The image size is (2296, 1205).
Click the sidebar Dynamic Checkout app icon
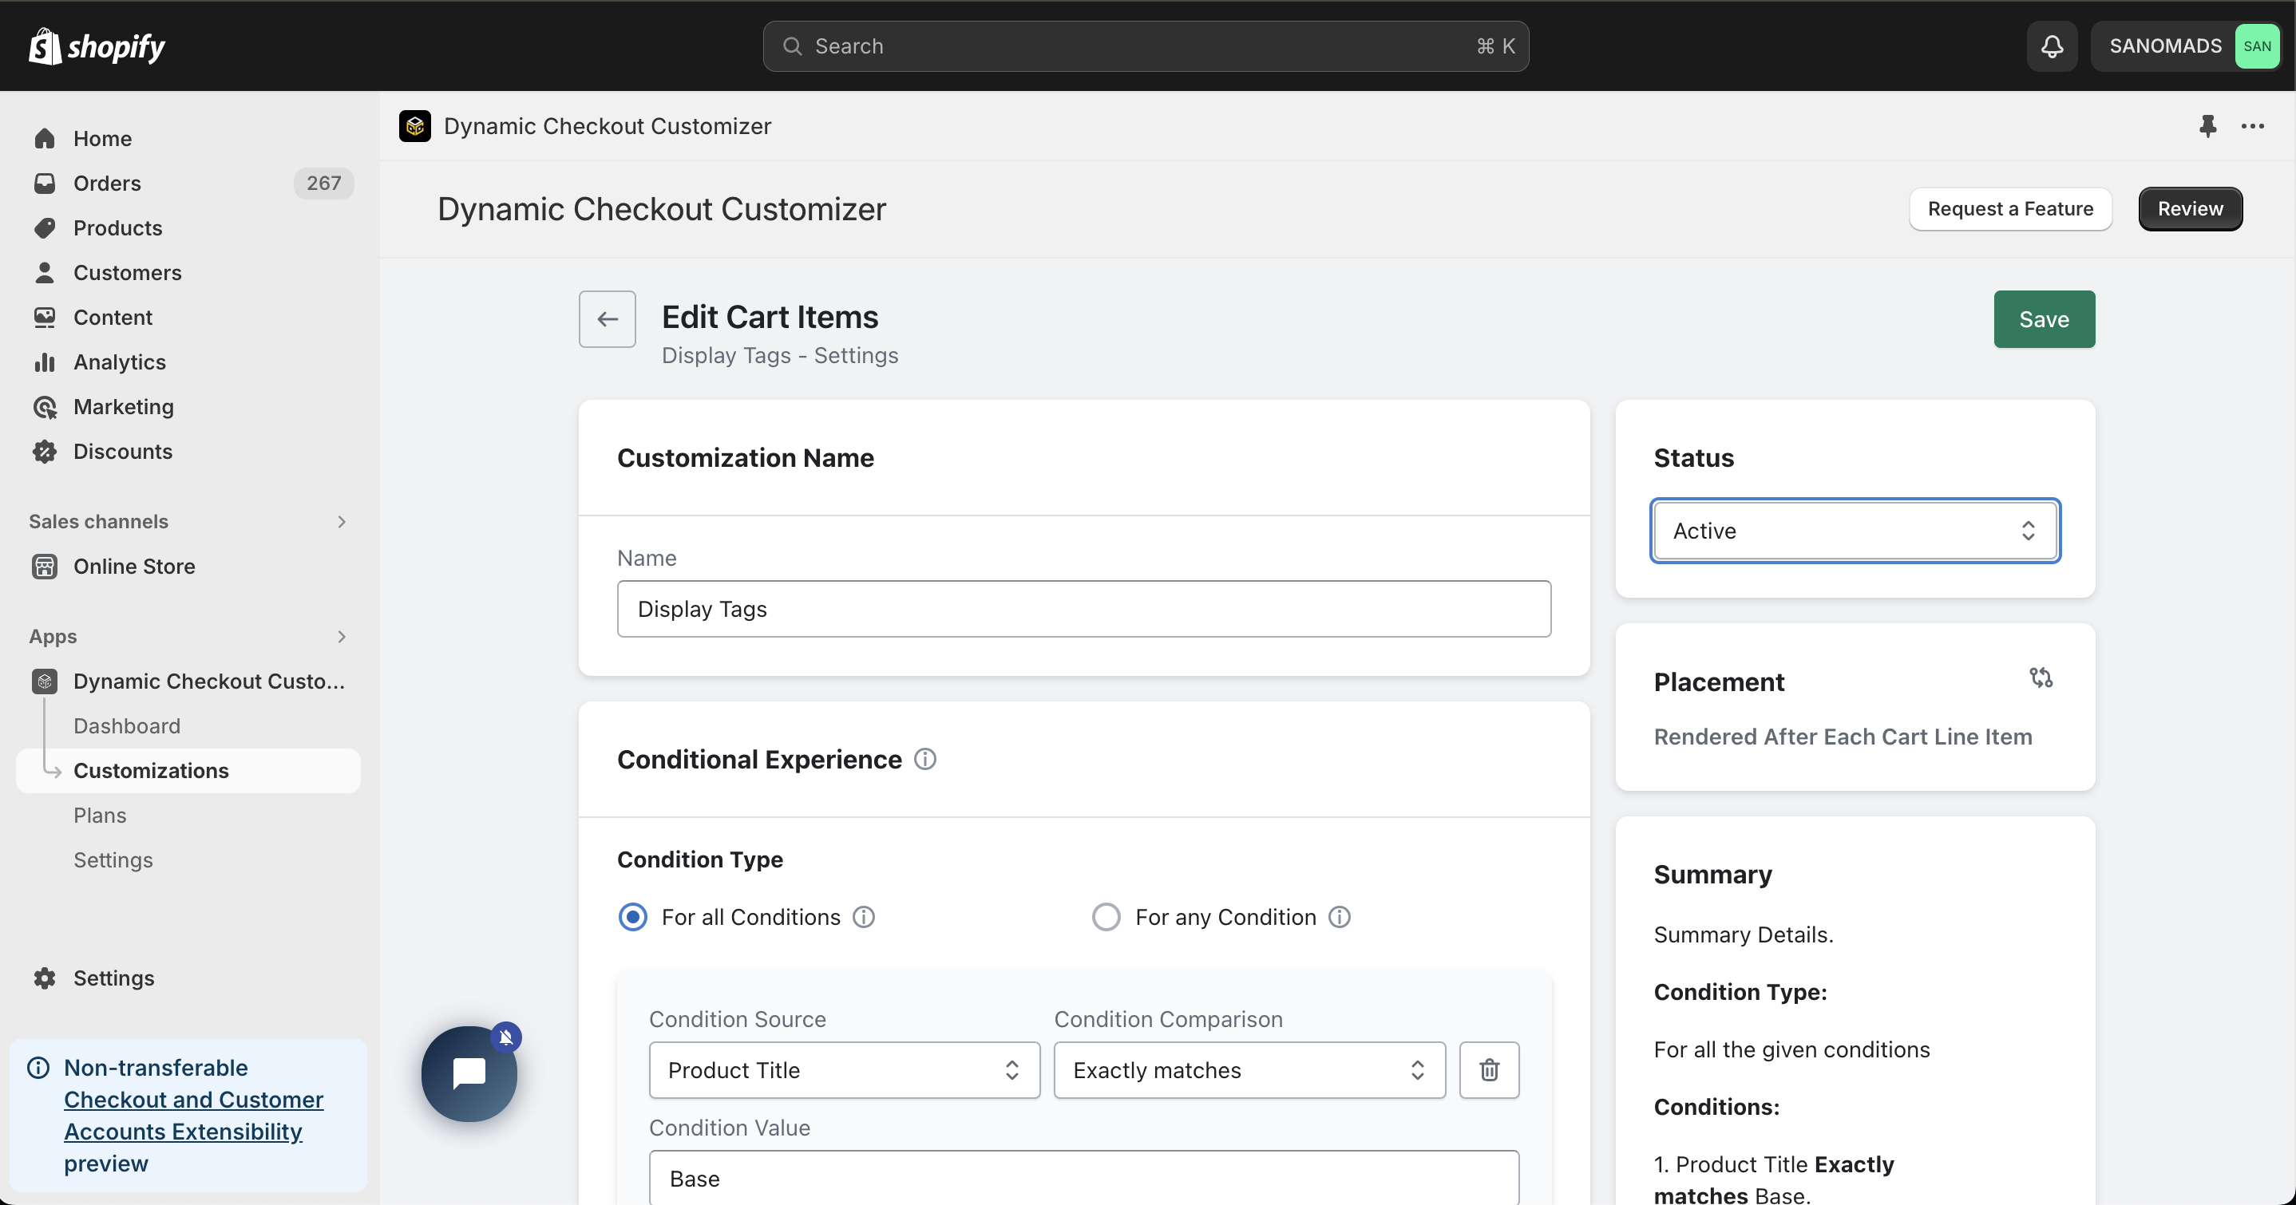45,681
